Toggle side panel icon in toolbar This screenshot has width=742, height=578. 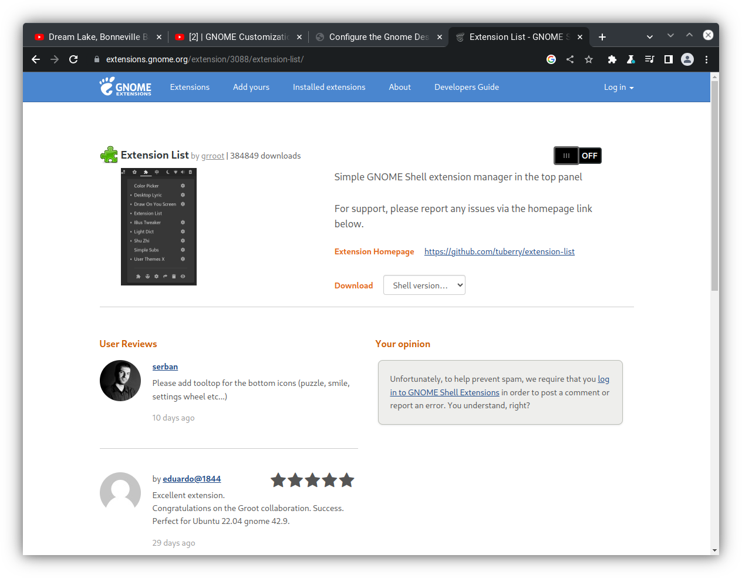[669, 59]
